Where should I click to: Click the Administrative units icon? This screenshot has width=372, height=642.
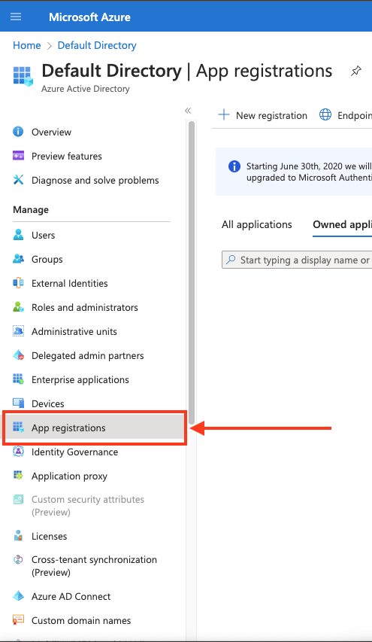pyautogui.click(x=18, y=331)
